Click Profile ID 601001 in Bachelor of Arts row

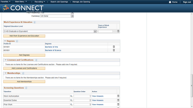pos(7,47)
